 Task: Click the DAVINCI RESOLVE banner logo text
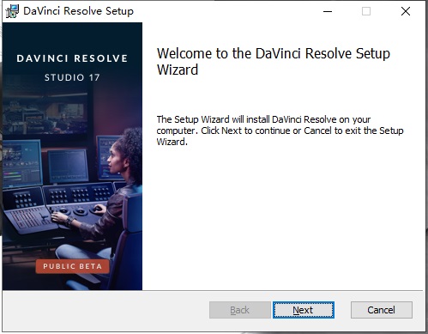pos(72,58)
